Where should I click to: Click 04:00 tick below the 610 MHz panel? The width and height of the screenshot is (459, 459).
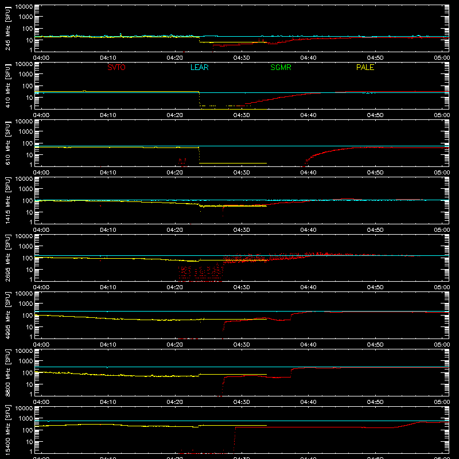pos(41,173)
